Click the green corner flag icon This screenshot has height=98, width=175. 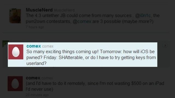(5, 43)
